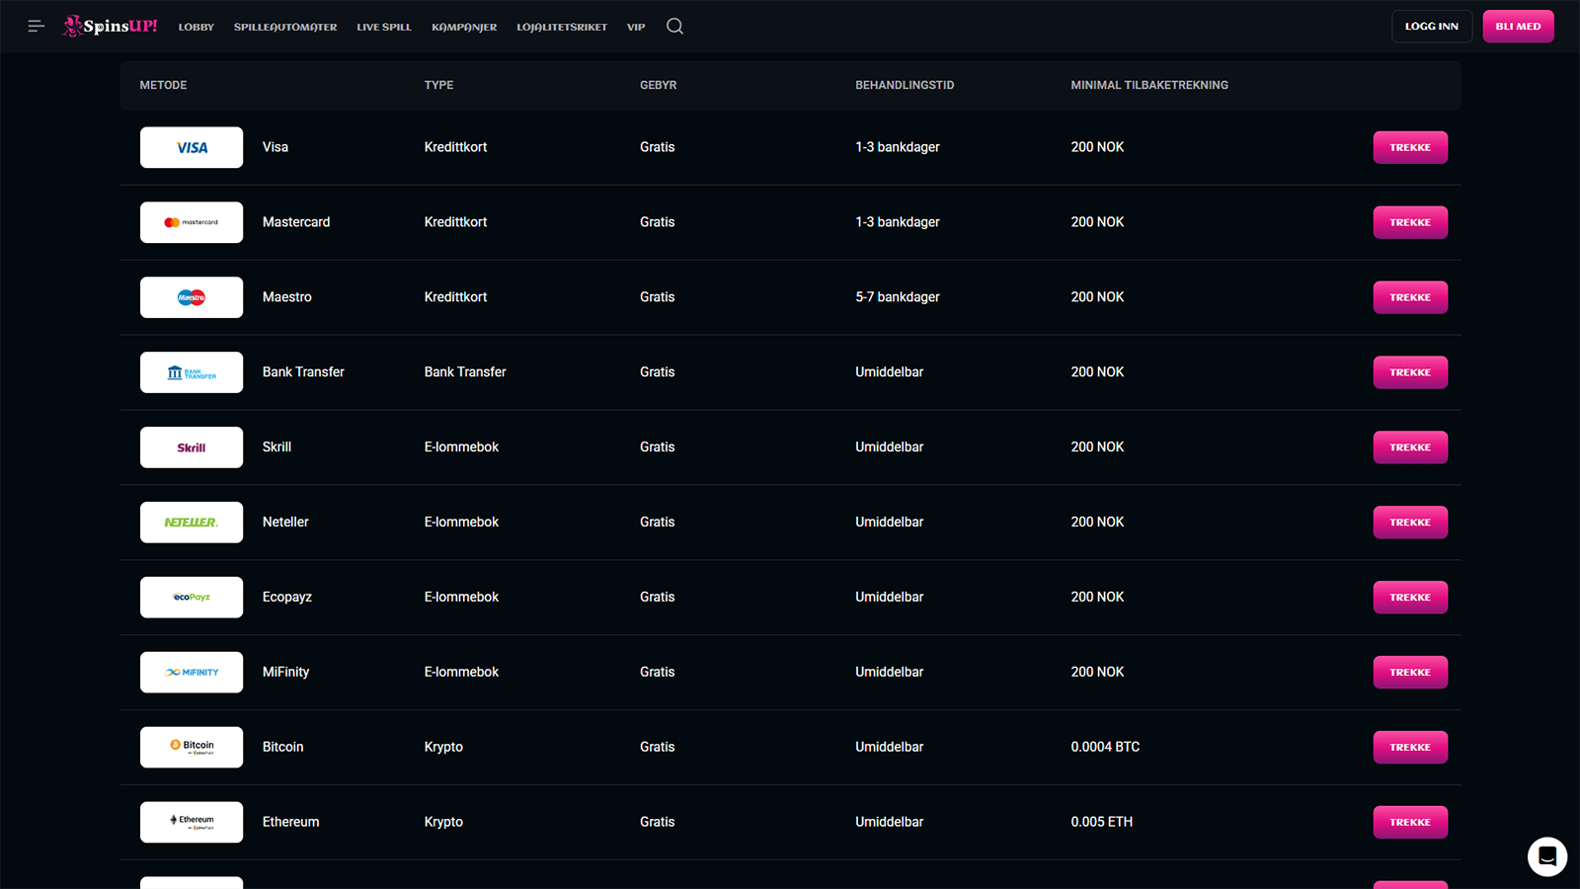Open the Spilleautomater menu item

click(x=285, y=27)
